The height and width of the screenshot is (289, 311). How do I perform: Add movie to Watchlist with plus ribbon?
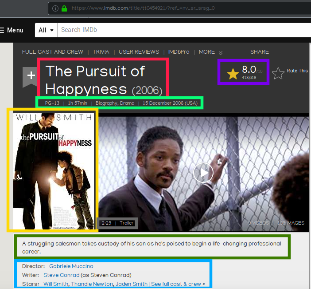coord(31,77)
